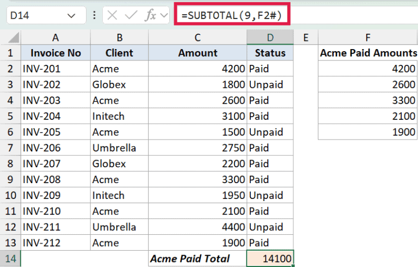Select Umbrella client cell in row 7

(x=119, y=148)
